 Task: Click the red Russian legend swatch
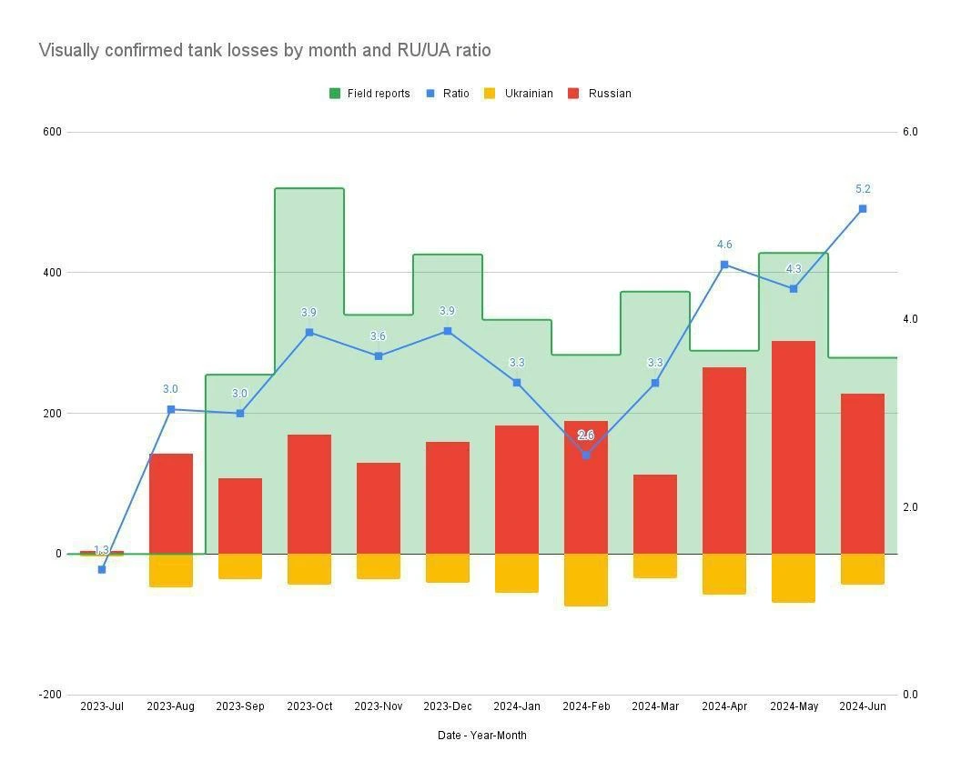tap(573, 94)
